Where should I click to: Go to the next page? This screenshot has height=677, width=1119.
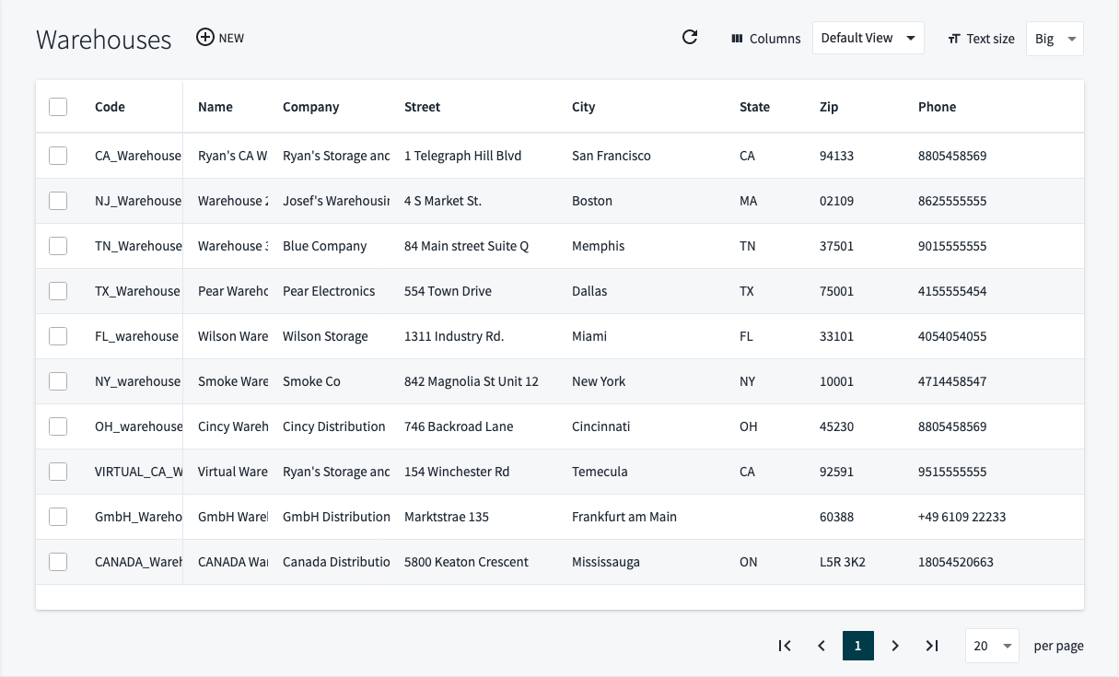pos(895,646)
